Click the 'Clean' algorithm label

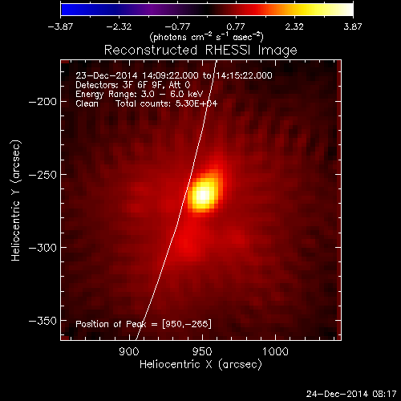(87, 103)
